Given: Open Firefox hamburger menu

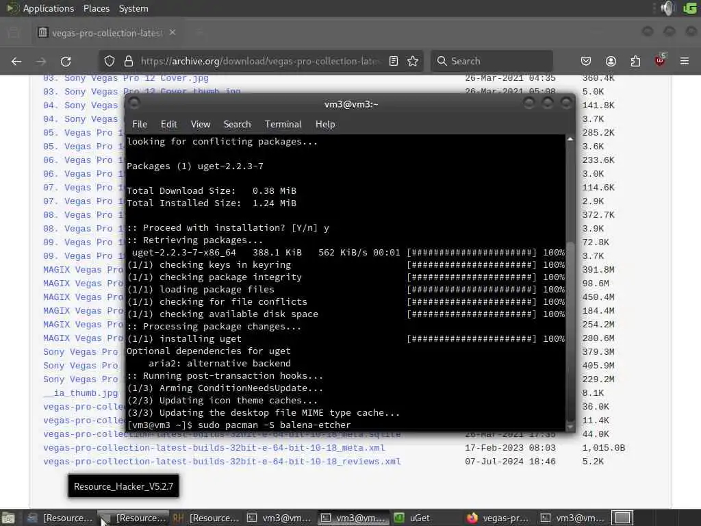Looking at the screenshot, I should pos(685,61).
